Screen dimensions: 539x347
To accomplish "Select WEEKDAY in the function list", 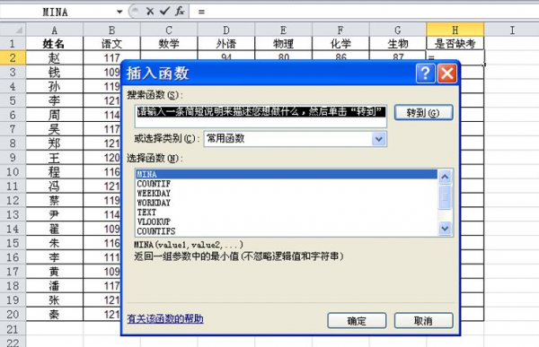I will coord(287,193).
